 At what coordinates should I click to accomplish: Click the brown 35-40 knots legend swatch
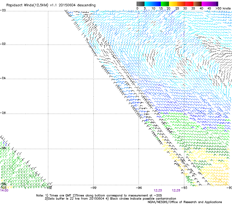click(198, 4)
